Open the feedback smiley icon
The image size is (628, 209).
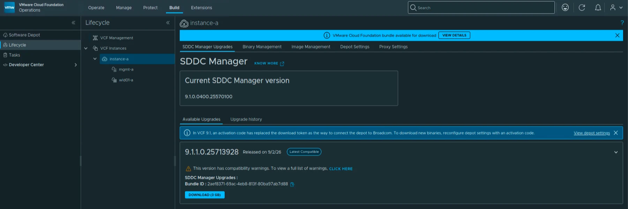pyautogui.click(x=565, y=7)
